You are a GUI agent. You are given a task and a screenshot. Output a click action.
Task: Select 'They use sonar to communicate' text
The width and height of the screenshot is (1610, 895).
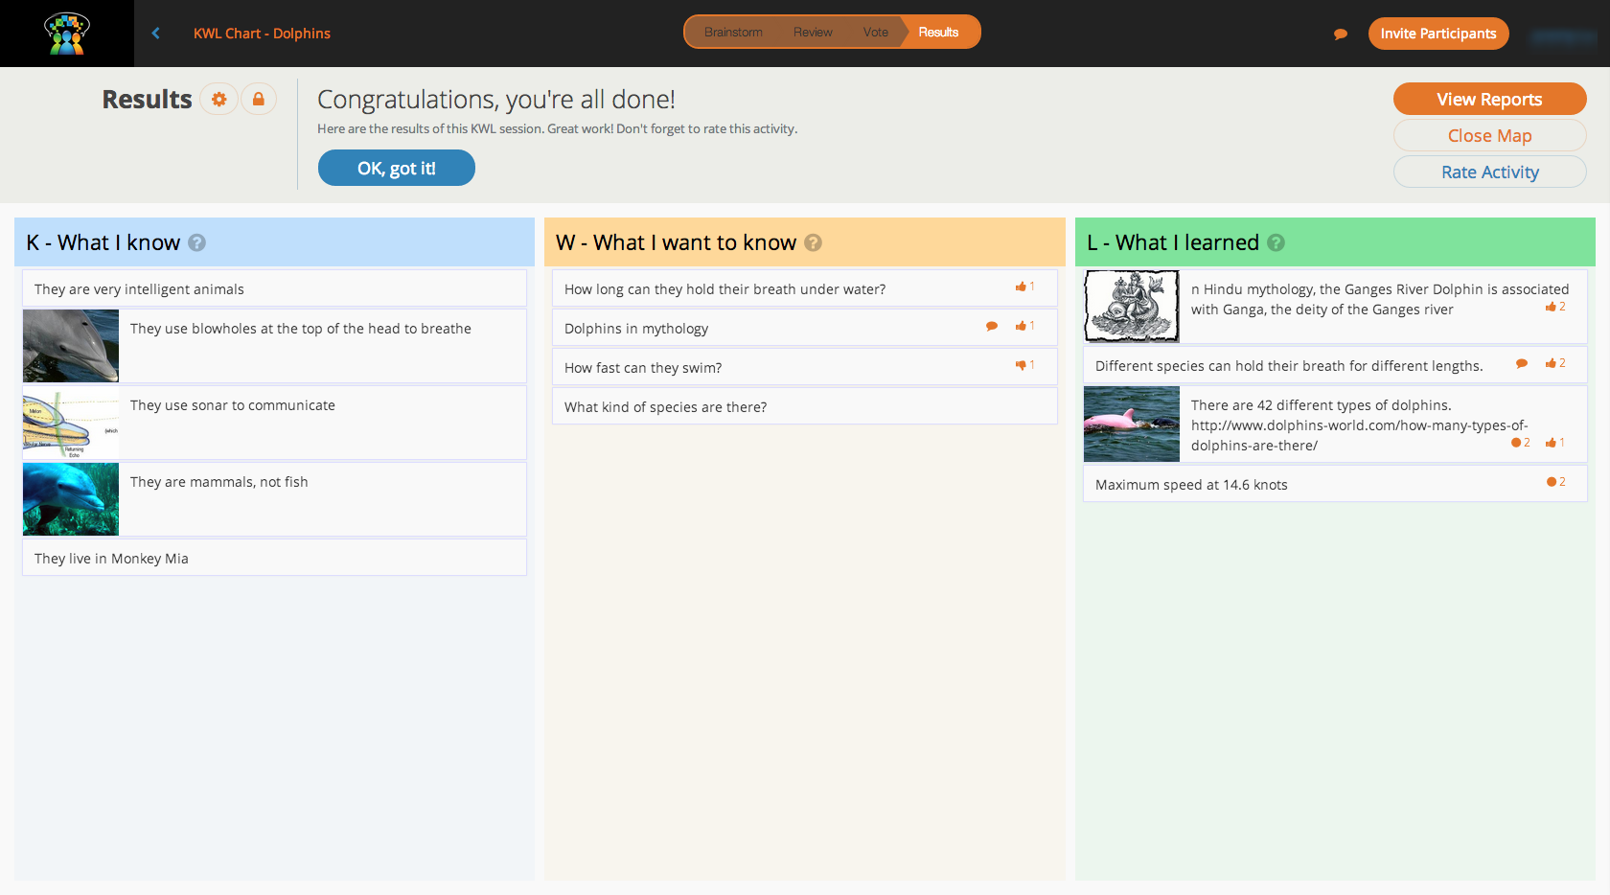233,405
